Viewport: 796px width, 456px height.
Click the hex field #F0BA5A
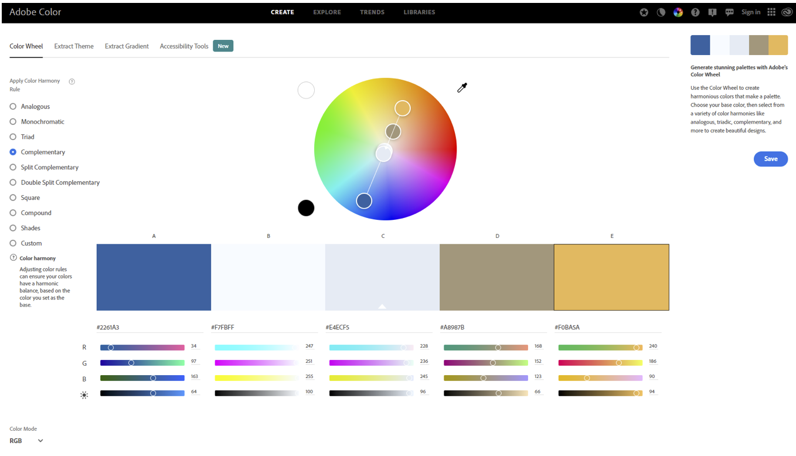608,327
